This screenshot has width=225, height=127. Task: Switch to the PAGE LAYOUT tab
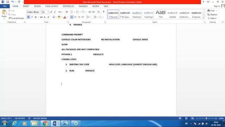(52, 6)
